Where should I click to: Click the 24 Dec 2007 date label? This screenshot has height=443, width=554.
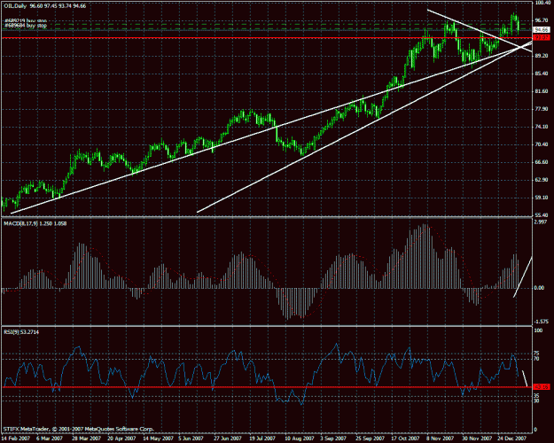pos(512,438)
